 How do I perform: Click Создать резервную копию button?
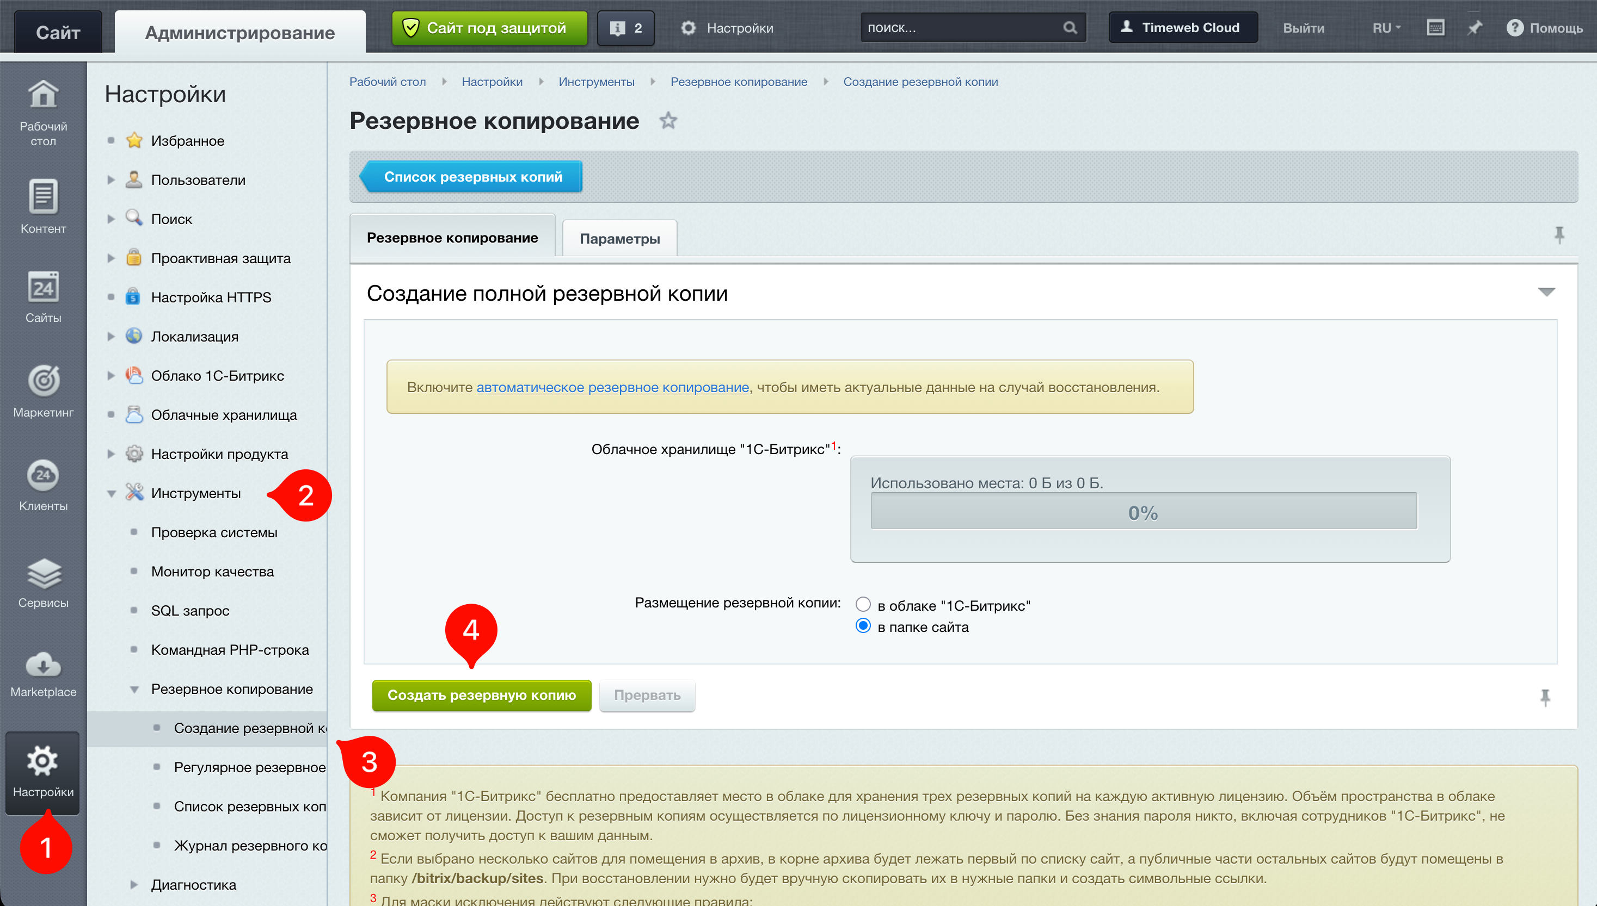481,695
